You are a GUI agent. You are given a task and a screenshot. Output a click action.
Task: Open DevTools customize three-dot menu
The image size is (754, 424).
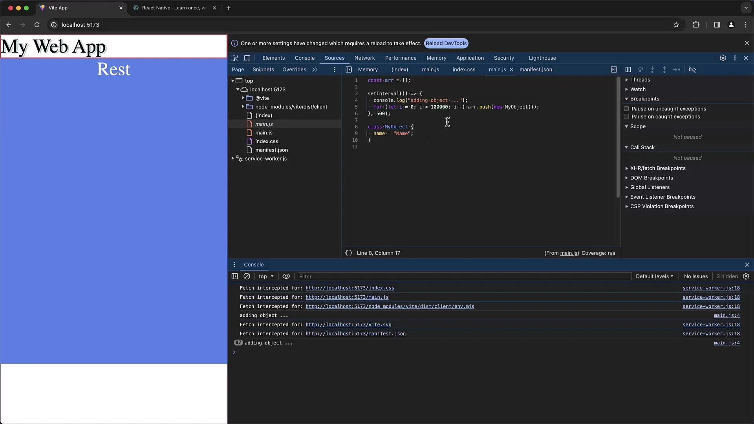[735, 58]
